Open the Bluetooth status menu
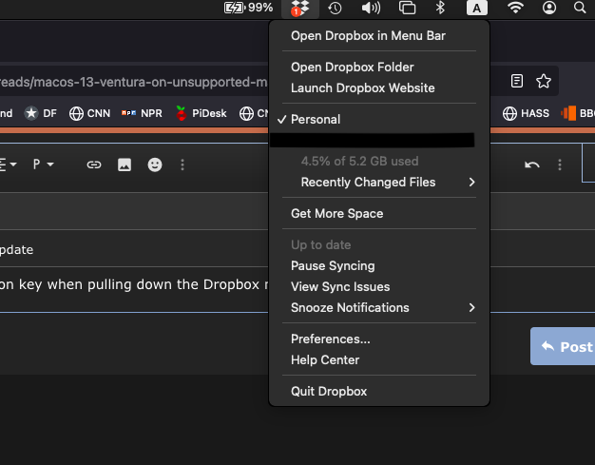This screenshot has height=465, width=595. coord(440,9)
